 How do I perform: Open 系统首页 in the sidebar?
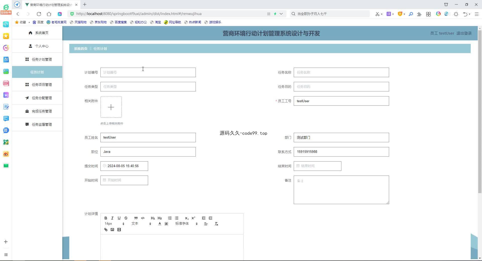click(37, 33)
